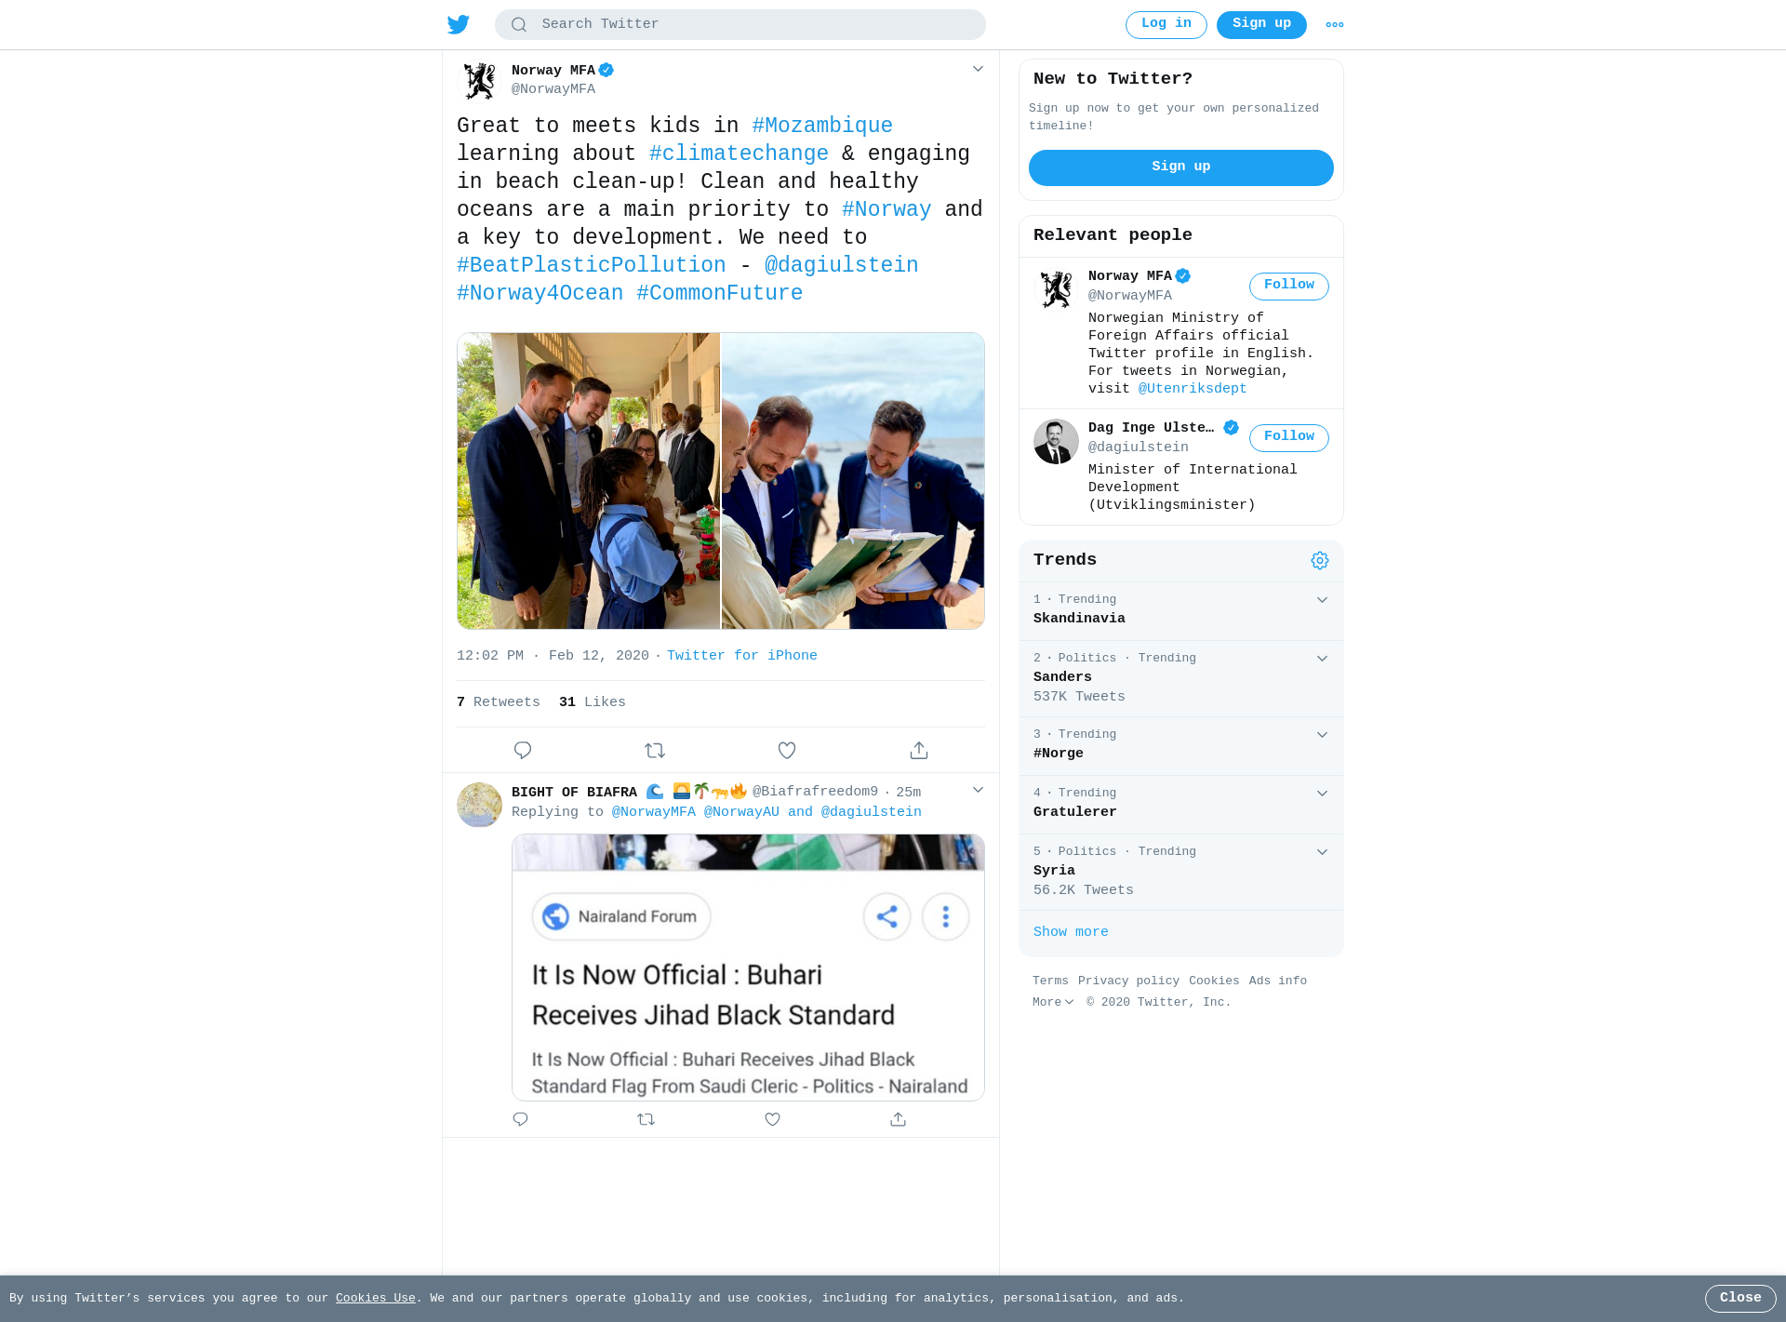
Task: Retweet the Norway MFA tweet
Action: click(x=655, y=750)
